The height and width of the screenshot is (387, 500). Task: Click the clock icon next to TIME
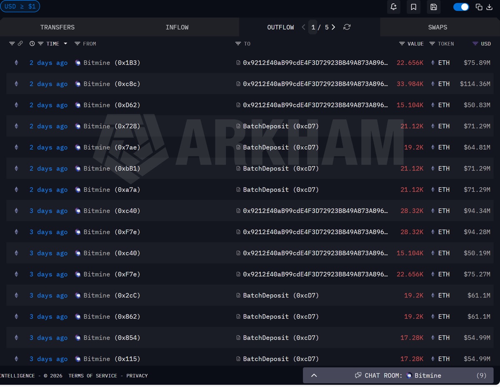click(x=32, y=44)
